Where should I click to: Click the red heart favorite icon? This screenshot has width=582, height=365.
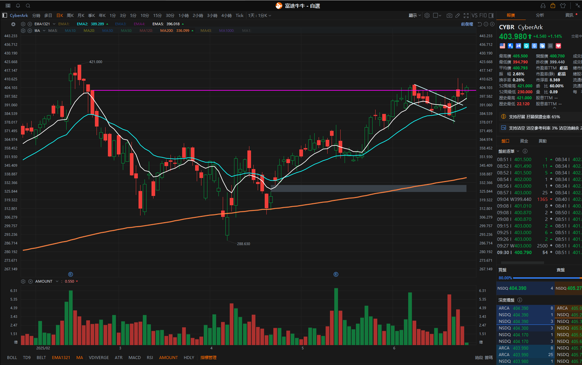tap(558, 46)
